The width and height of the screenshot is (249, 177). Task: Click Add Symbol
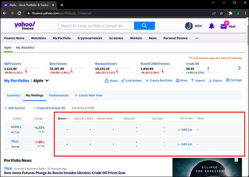15,108
